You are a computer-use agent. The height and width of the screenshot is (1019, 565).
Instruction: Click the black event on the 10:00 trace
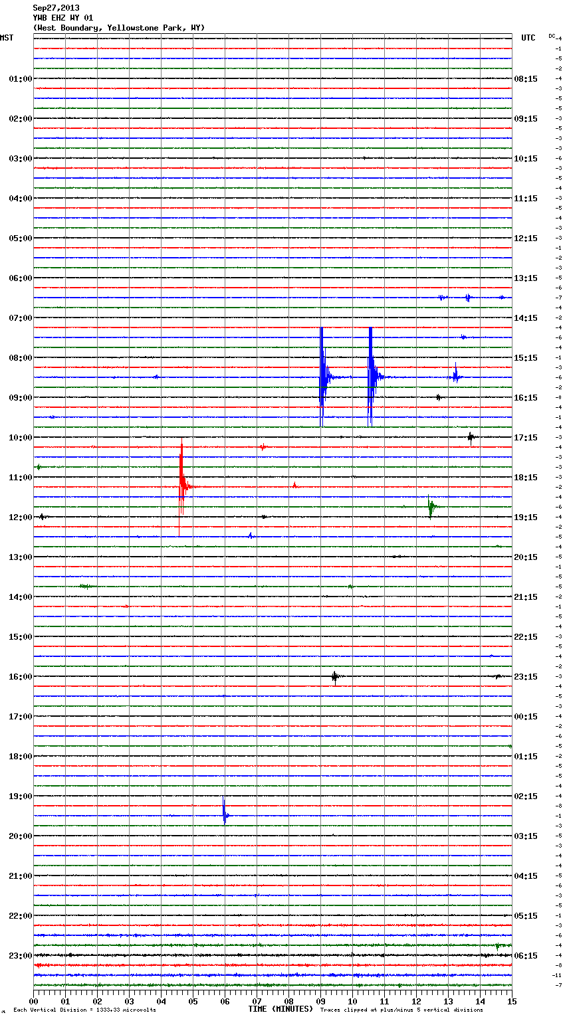(471, 437)
